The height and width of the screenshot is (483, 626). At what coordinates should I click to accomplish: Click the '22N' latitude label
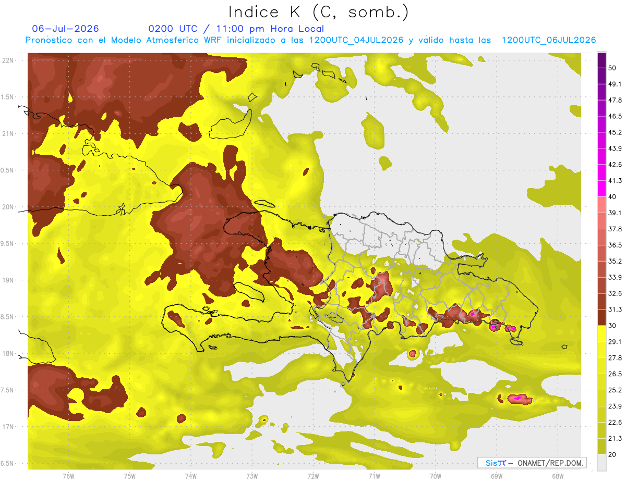[9, 60]
